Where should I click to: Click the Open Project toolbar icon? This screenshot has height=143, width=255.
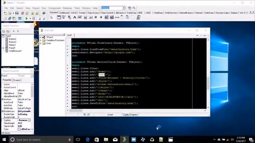coord(27,13)
